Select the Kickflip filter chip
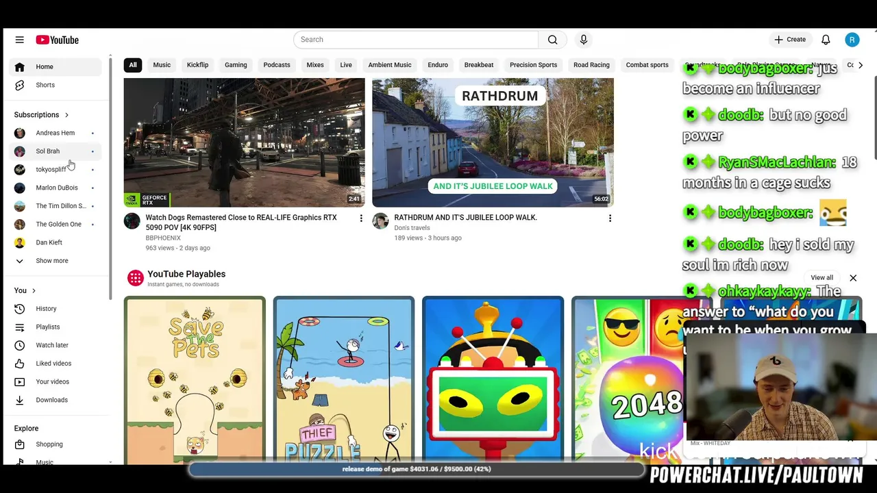 click(197, 65)
